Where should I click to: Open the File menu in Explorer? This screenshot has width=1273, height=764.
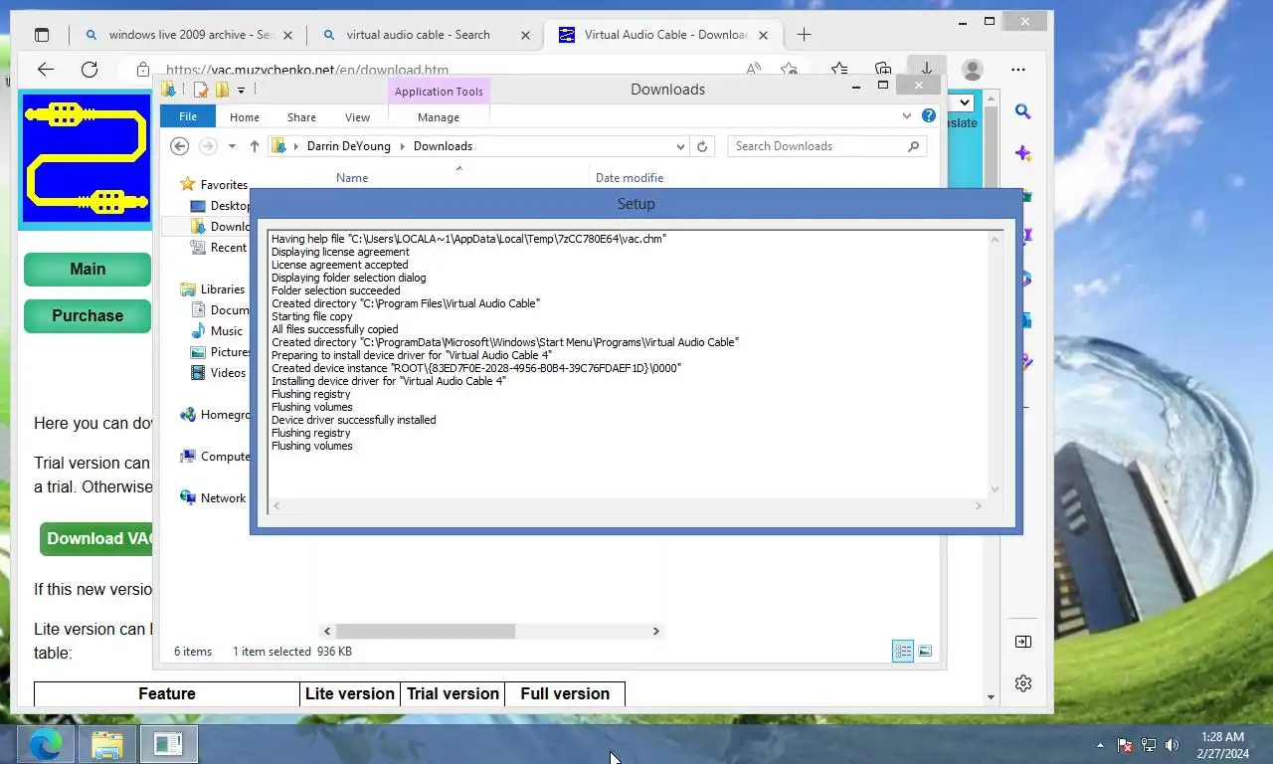(188, 116)
